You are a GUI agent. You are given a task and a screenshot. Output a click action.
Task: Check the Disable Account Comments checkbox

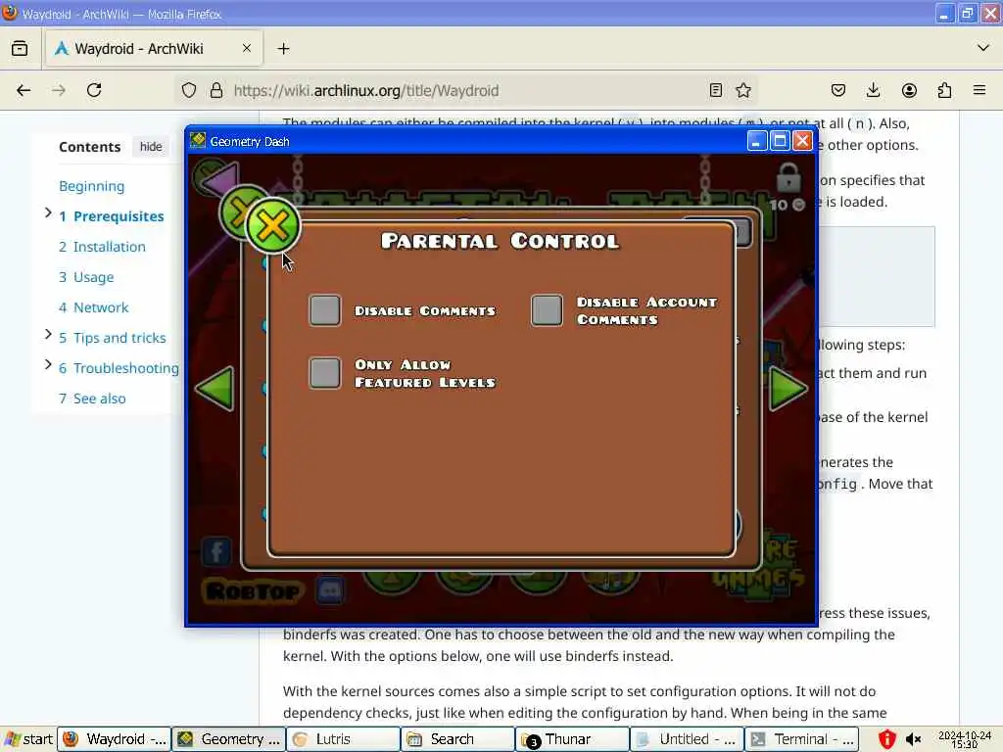coord(547,310)
